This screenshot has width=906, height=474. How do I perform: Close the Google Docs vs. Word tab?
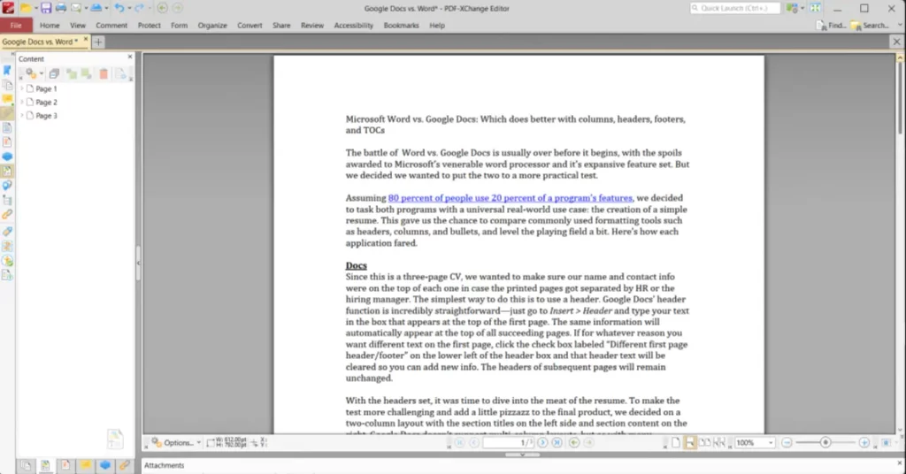(x=86, y=40)
